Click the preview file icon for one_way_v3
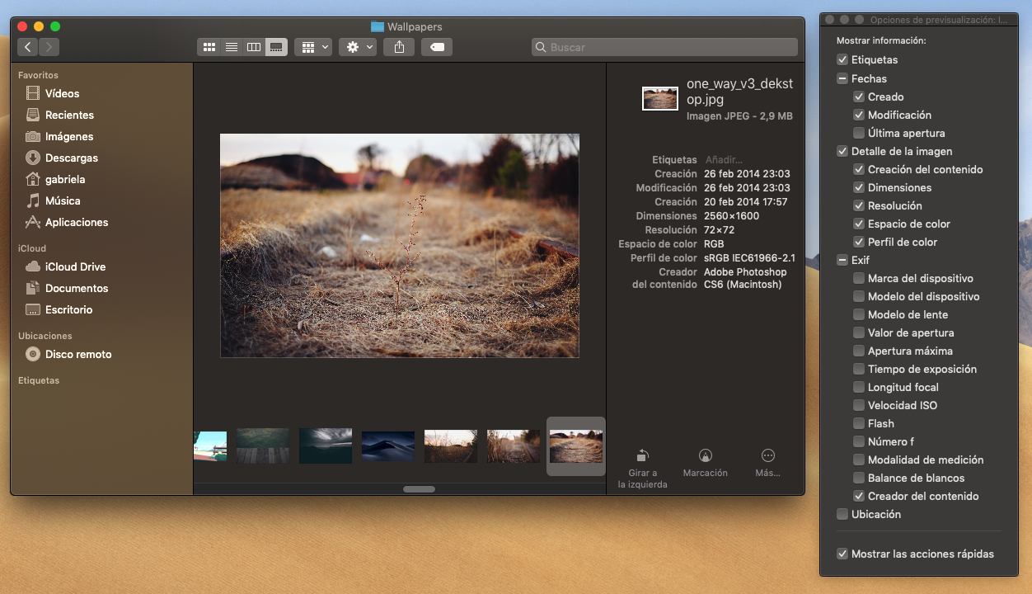1032x594 pixels. [x=660, y=98]
